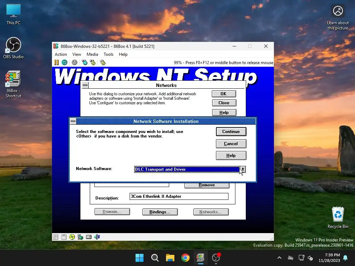The width and height of the screenshot is (355, 266).
Task: Open the This PC desktop icon
Action: (14, 14)
